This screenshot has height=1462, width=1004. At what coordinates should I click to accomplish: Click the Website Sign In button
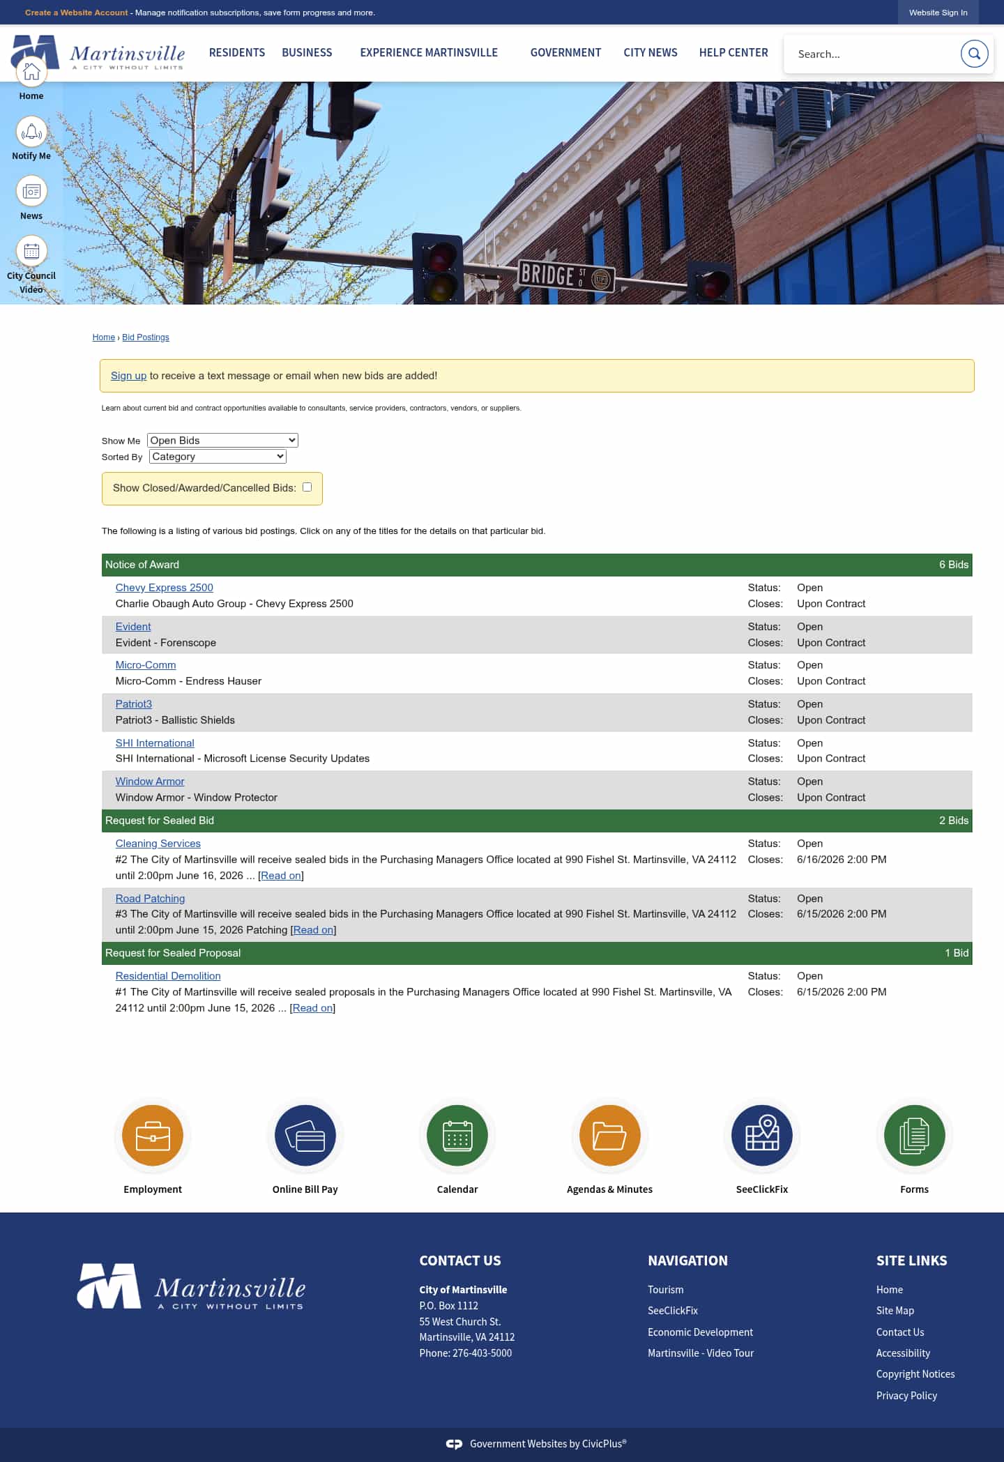[938, 13]
